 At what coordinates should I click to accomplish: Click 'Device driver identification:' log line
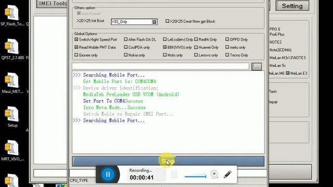click(121, 88)
